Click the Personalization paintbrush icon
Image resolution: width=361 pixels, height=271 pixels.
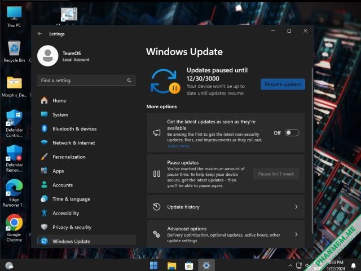point(44,157)
